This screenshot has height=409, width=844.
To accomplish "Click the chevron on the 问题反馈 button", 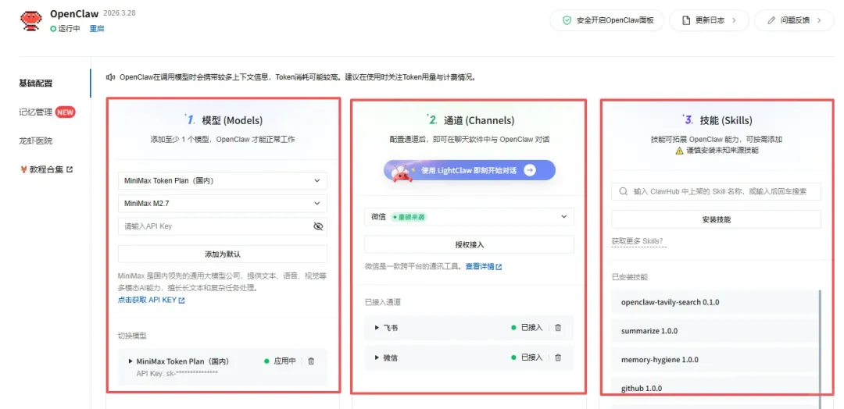I will click(x=819, y=20).
